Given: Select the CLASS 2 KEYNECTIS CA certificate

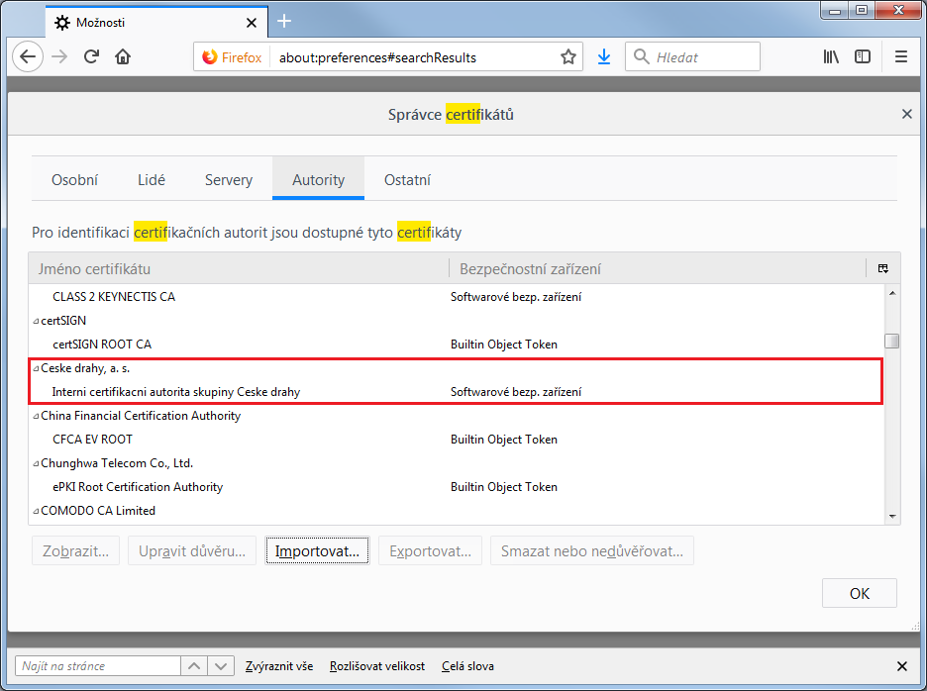Looking at the screenshot, I should [457, 297].
